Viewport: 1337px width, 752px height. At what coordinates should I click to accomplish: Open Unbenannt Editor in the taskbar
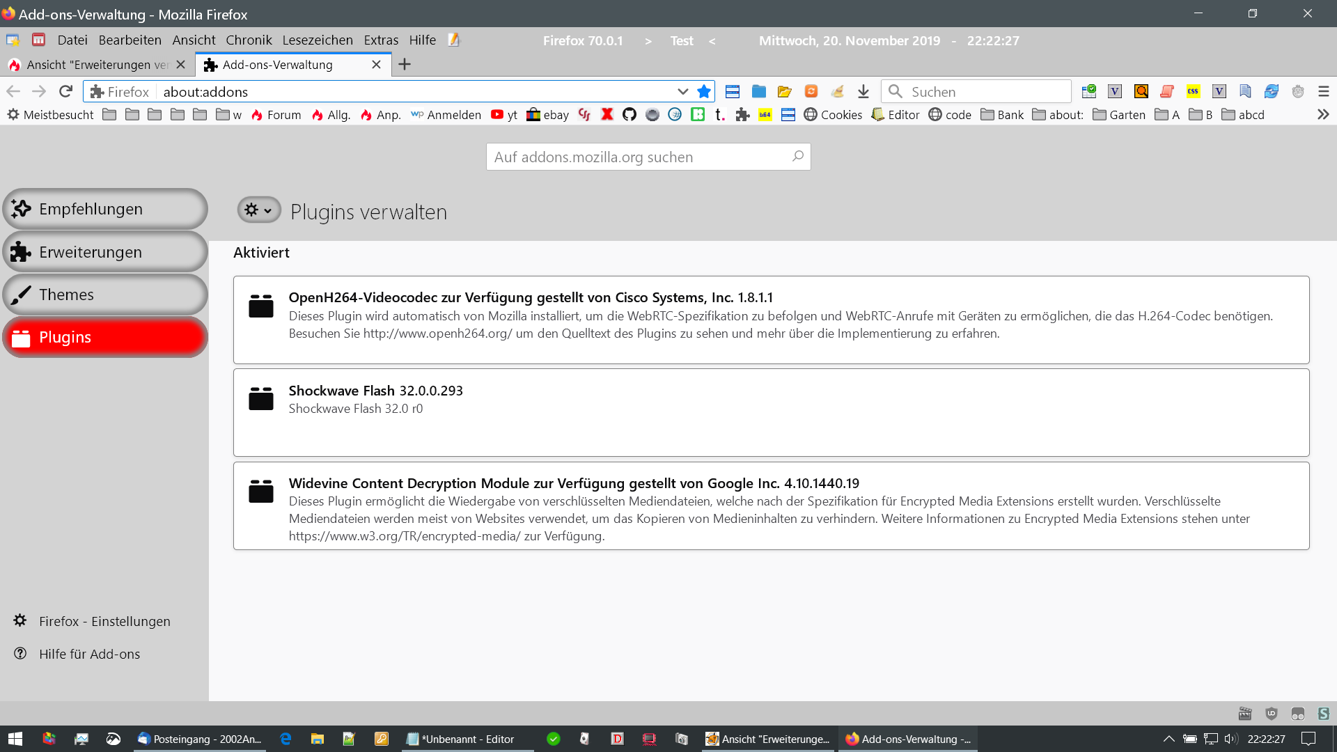point(467,739)
